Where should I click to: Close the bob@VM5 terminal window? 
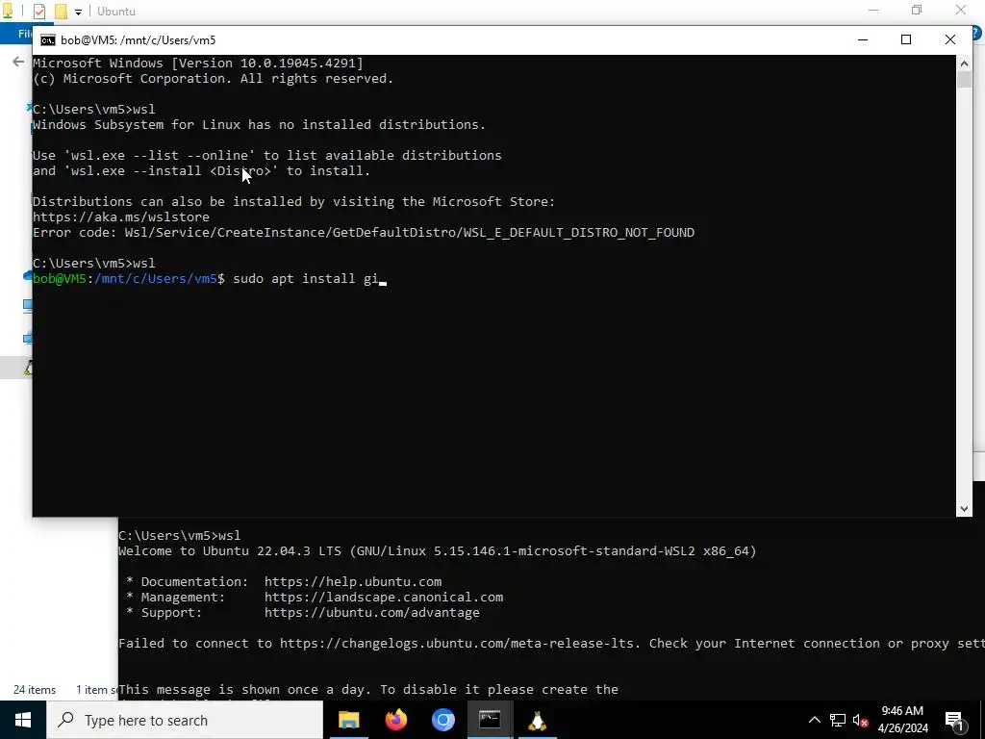pos(949,39)
